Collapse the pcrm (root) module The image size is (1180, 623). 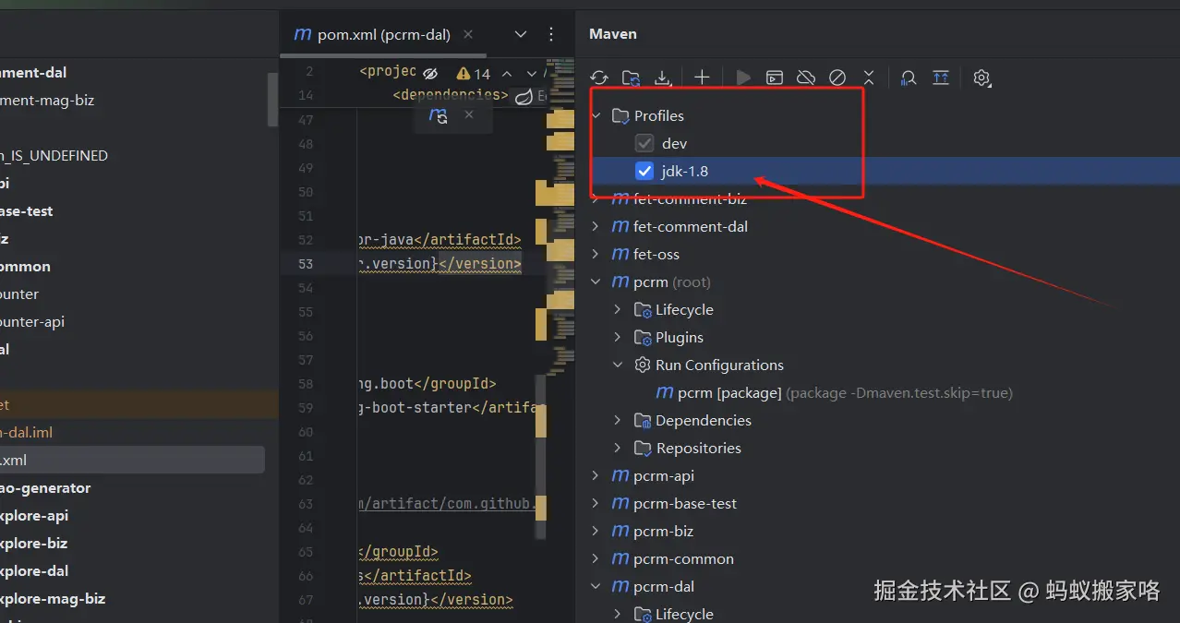click(596, 282)
